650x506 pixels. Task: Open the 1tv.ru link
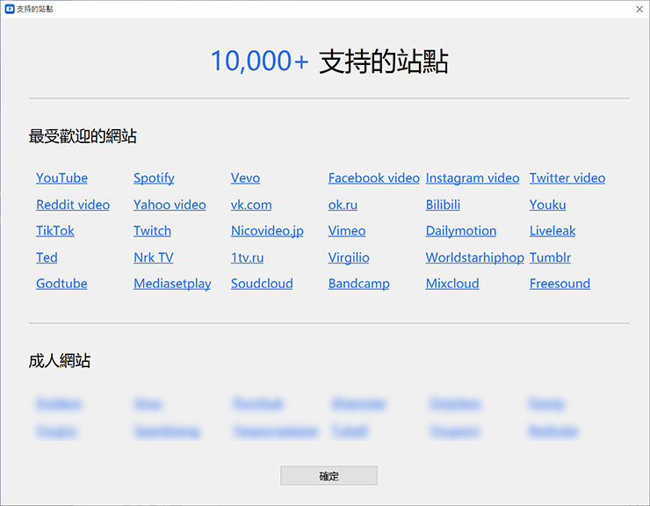click(247, 257)
